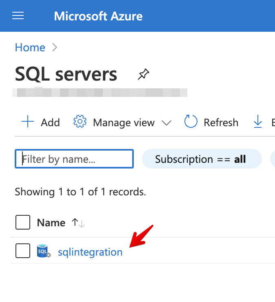The height and width of the screenshot is (302, 275).
Task: Click the circular Refresh icon
Action: [191, 122]
